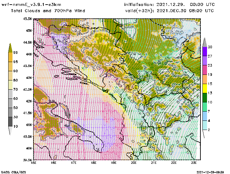Click the '50' cloud legend value

[15, 108]
